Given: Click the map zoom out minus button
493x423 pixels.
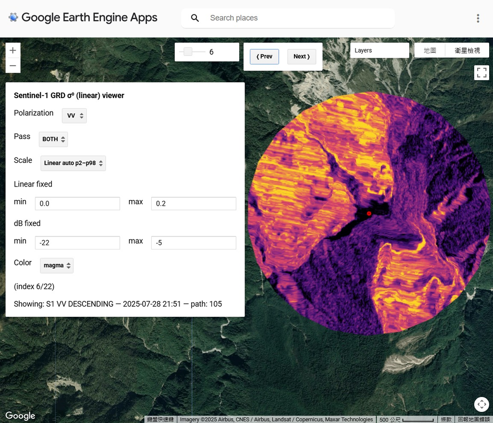Looking at the screenshot, I should [13, 65].
